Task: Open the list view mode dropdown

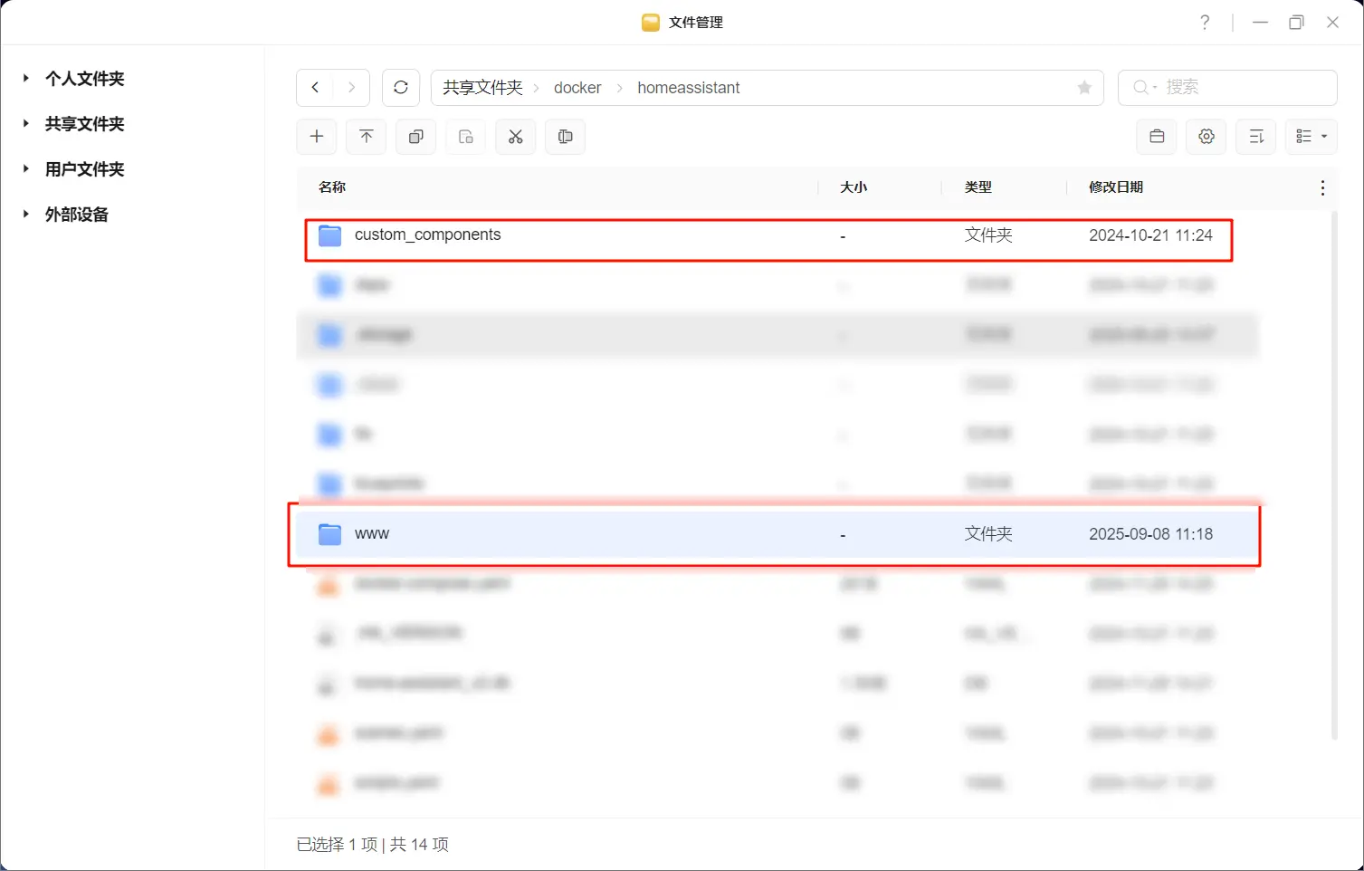Action: [x=1312, y=137]
